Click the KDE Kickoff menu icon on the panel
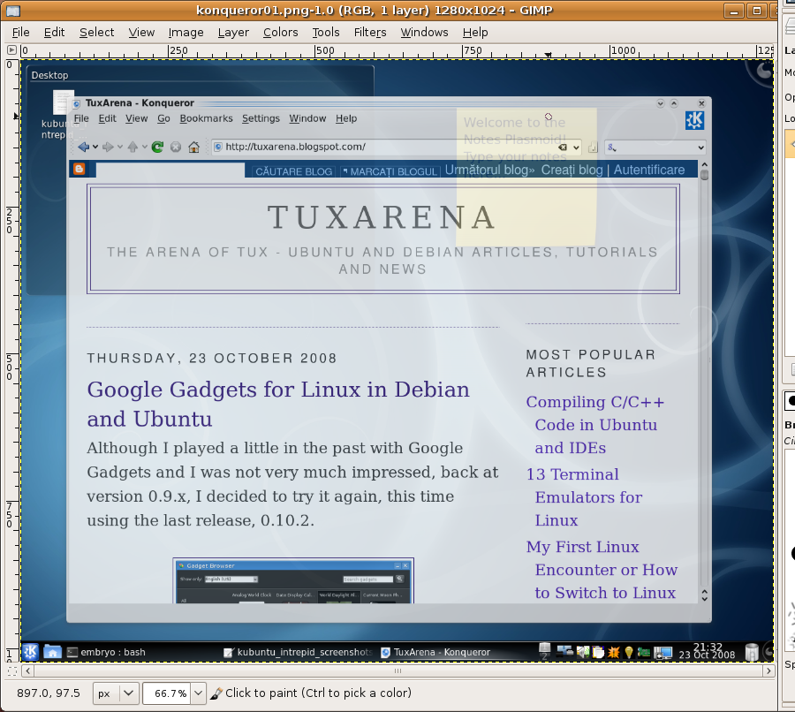This screenshot has height=712, width=795. point(30,651)
